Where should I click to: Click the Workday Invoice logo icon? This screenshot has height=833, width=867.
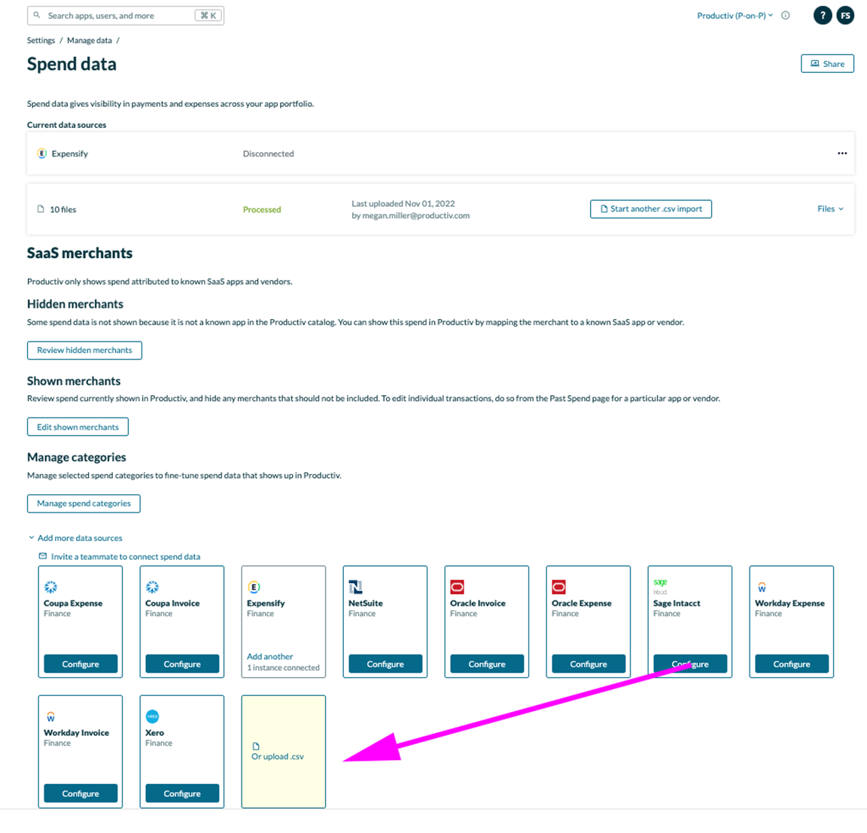pos(50,716)
